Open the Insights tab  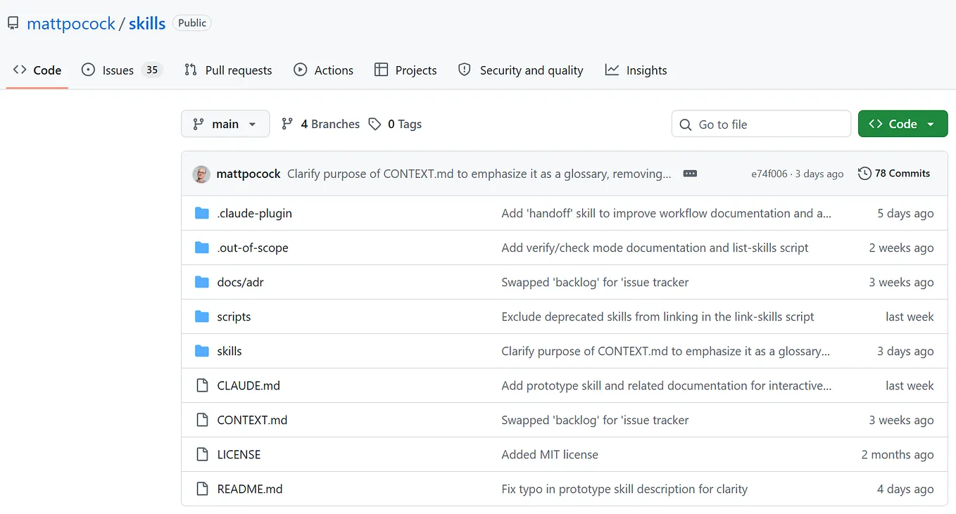pyautogui.click(x=636, y=70)
